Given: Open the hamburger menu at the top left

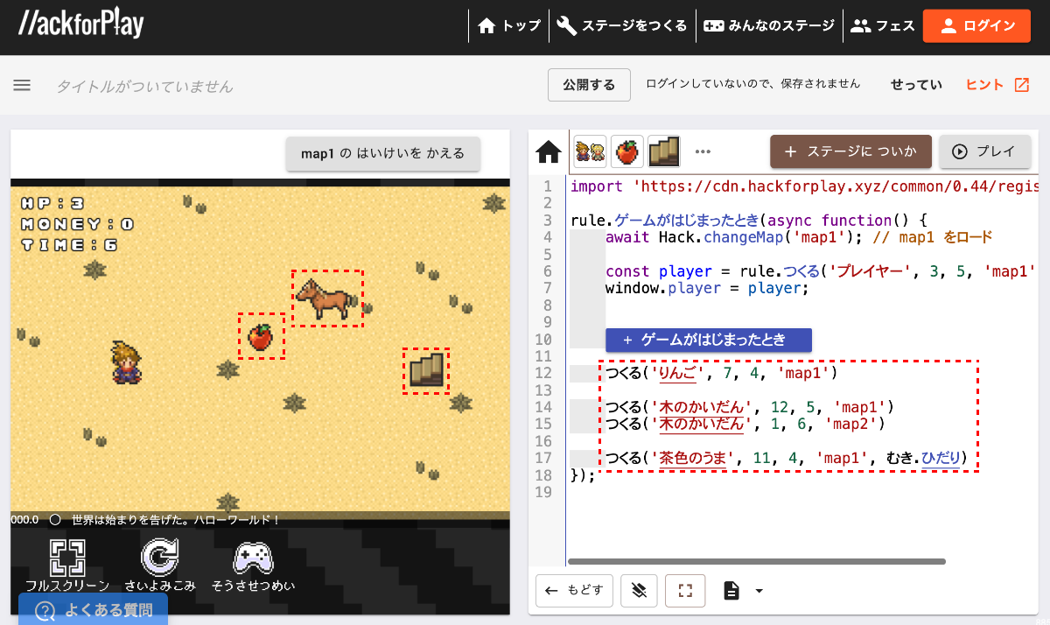Looking at the screenshot, I should tap(22, 85).
